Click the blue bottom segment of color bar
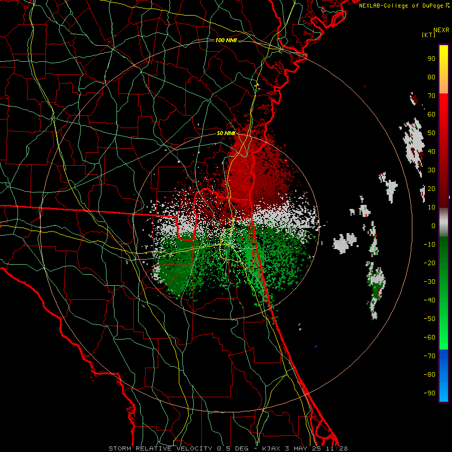 pos(443,376)
